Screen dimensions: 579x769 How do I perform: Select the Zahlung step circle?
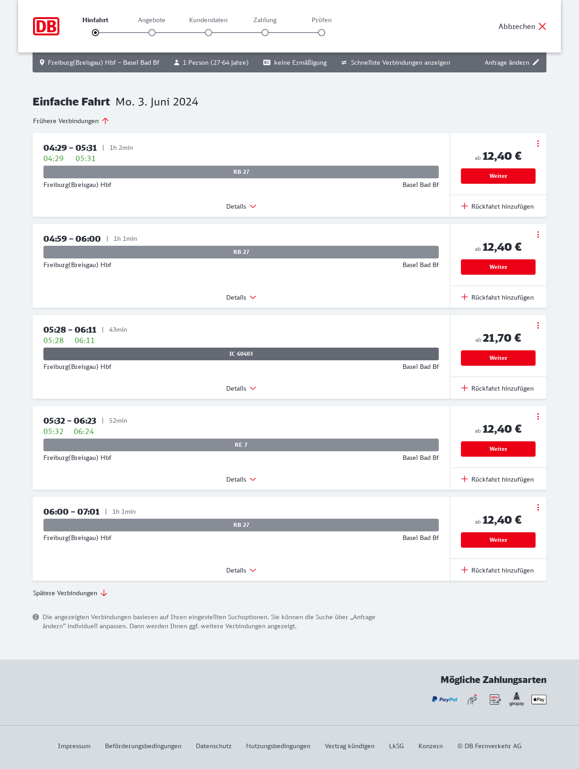pyautogui.click(x=265, y=33)
